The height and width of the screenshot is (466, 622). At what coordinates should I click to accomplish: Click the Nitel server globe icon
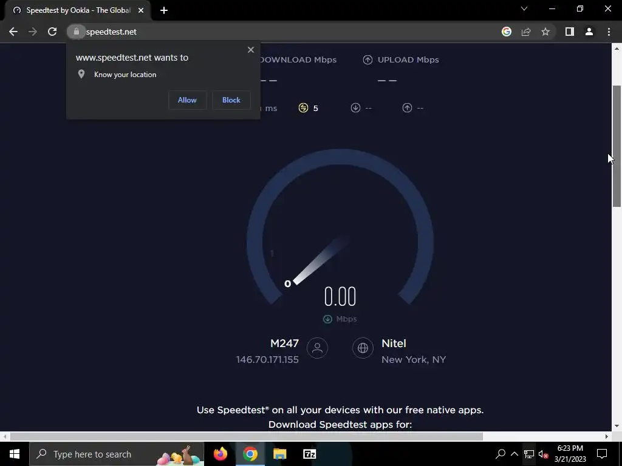coord(363,348)
